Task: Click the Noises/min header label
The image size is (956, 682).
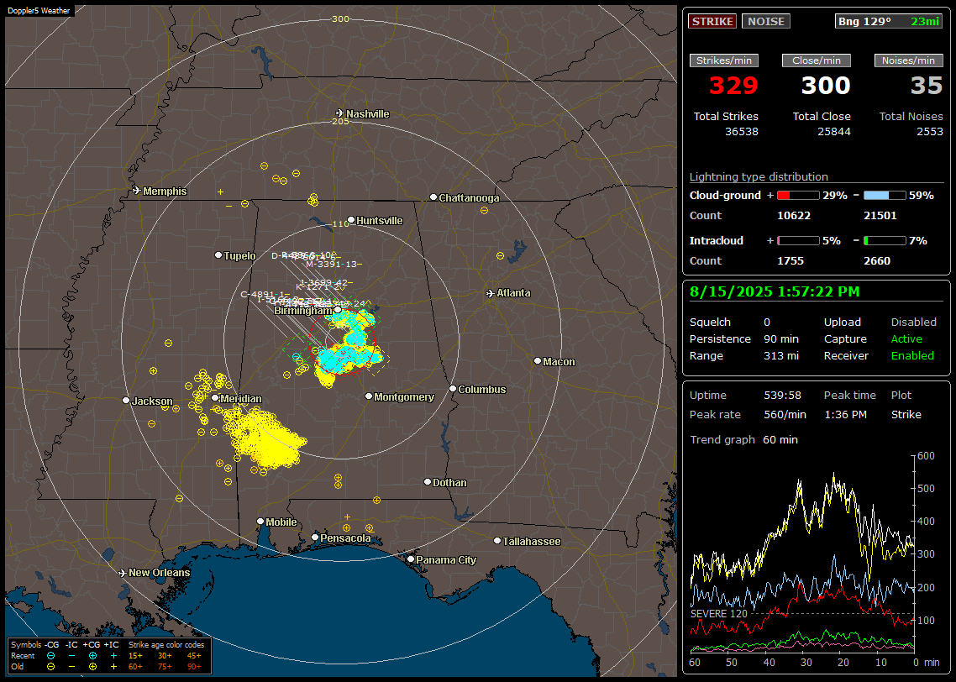Action: [908, 60]
